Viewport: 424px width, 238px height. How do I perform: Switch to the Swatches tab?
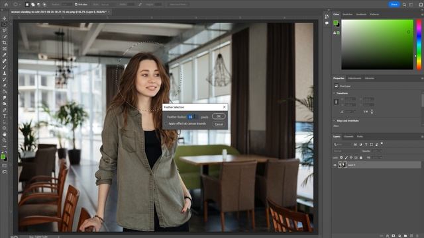tap(348, 15)
